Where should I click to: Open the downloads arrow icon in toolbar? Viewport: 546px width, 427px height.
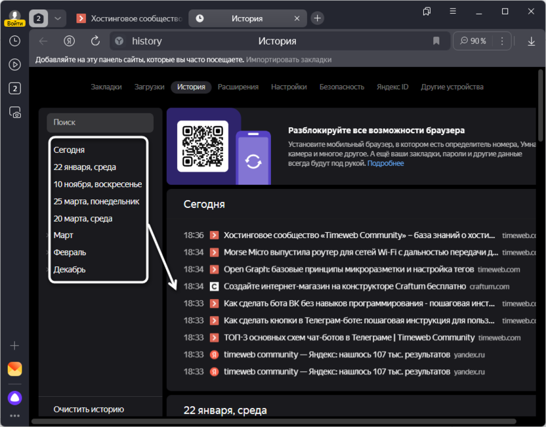(532, 41)
